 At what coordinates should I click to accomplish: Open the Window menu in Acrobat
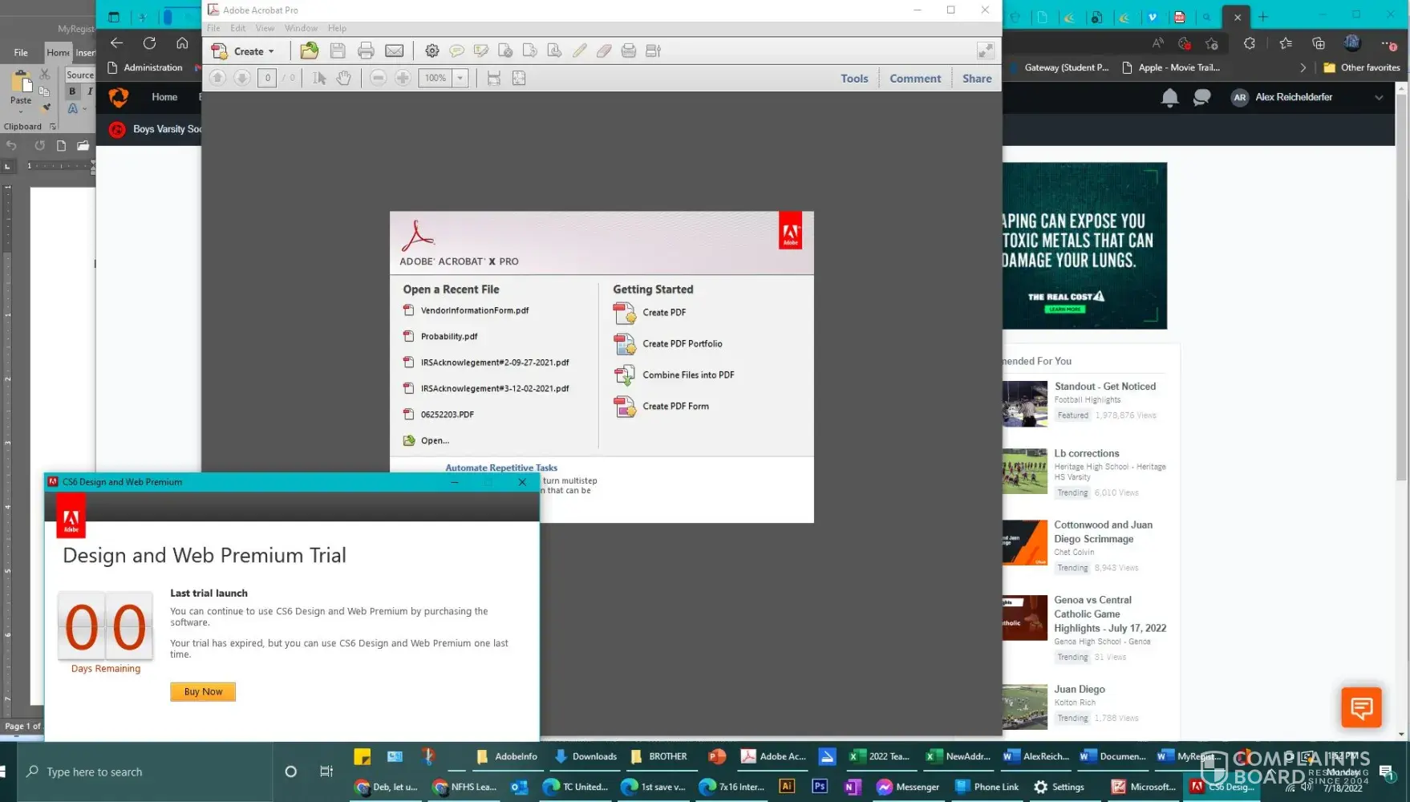tap(301, 28)
